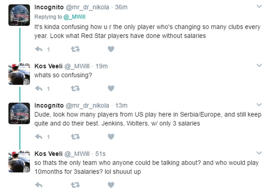Expand options menu on Incognito's 36m tweet
This screenshot has width=278, height=192.
(259, 6)
